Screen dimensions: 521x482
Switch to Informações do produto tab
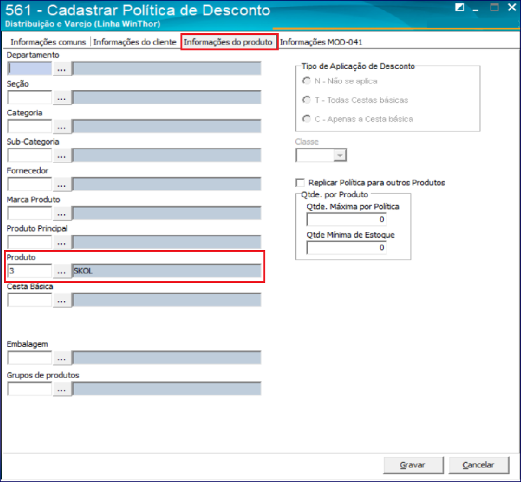tap(228, 42)
